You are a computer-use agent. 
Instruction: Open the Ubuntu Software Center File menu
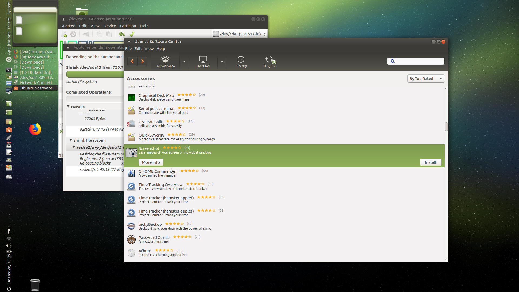click(128, 48)
